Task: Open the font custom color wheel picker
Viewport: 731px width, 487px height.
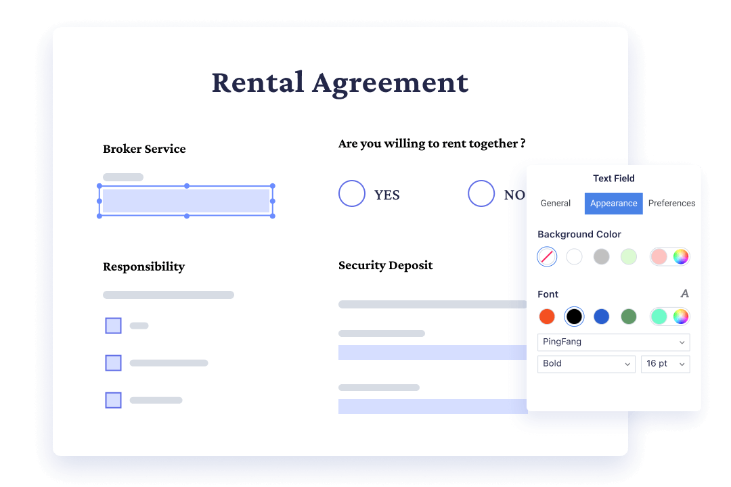Action: click(680, 316)
